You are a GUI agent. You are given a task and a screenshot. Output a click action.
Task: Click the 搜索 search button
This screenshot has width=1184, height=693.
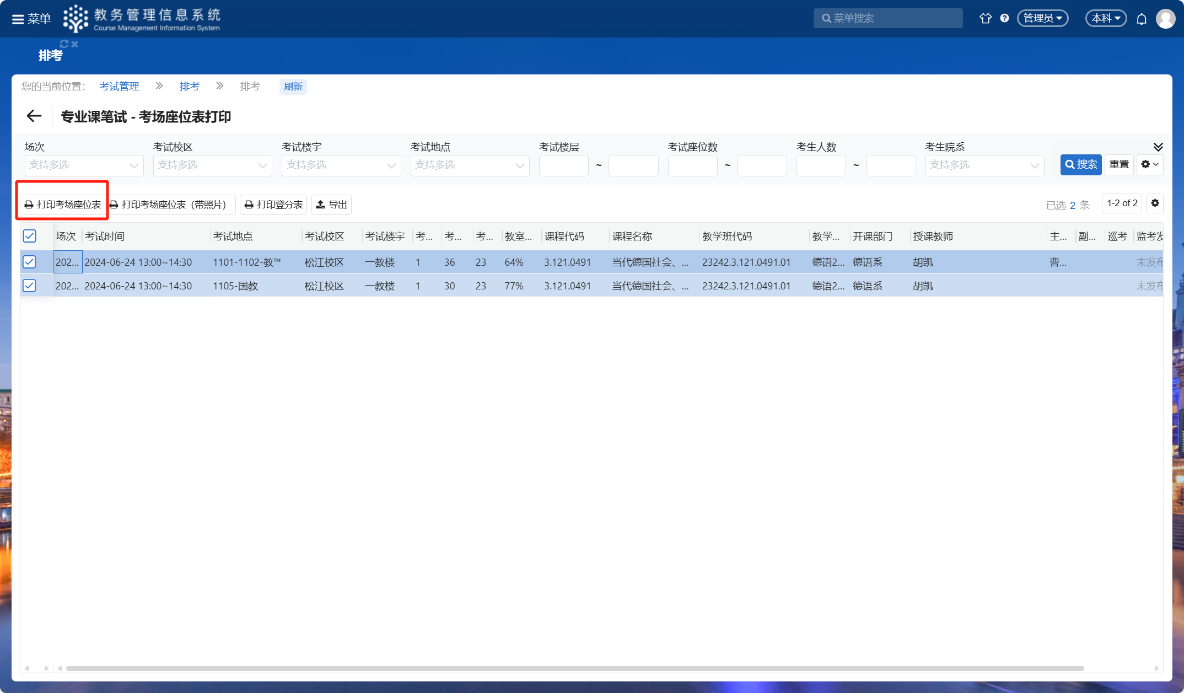[x=1080, y=165]
